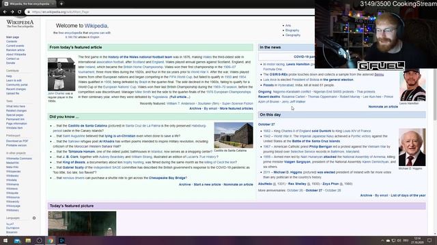
Task: Reload the page with the refresh icon
Action: 19,12
